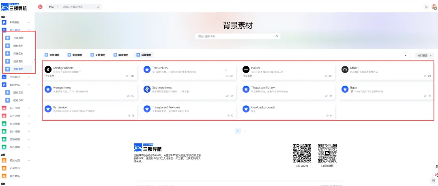Image resolution: width=438 pixels, height=186 pixels.
Task: Click the notification bell icon
Action: pyautogui.click(x=426, y=7)
